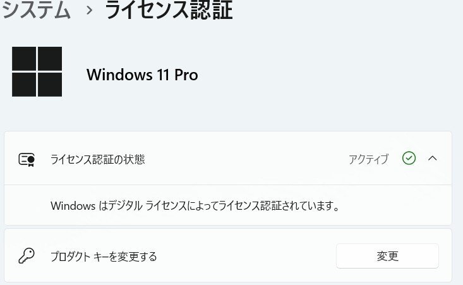Screen dimensions: 463x285
Task: Click the ライセンス認証 page title
Action: click(x=169, y=9)
